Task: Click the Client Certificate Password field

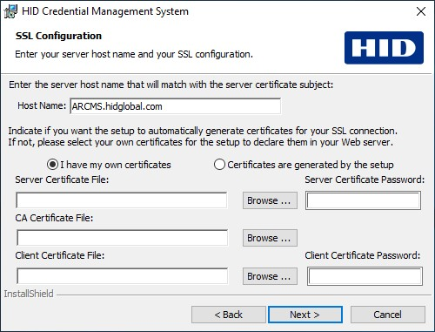Action: pyautogui.click(x=365, y=276)
